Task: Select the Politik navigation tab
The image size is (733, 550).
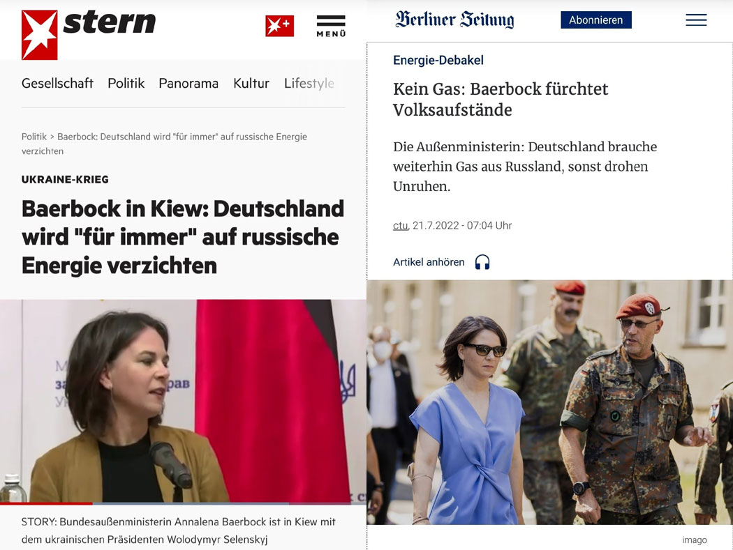Action: 126,83
